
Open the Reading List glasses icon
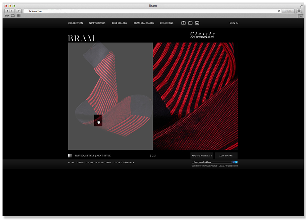coord(7,15)
